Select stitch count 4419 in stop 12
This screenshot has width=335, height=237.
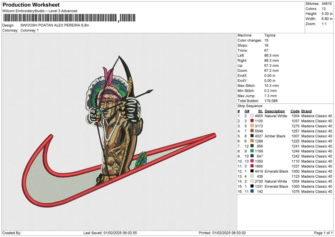[259, 171]
